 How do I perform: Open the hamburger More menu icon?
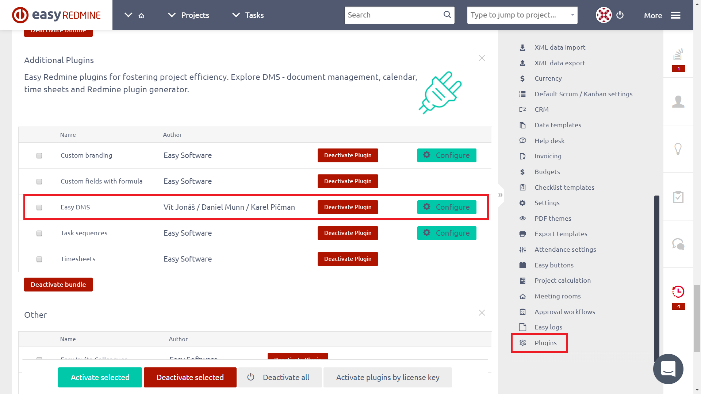pyautogui.click(x=675, y=15)
